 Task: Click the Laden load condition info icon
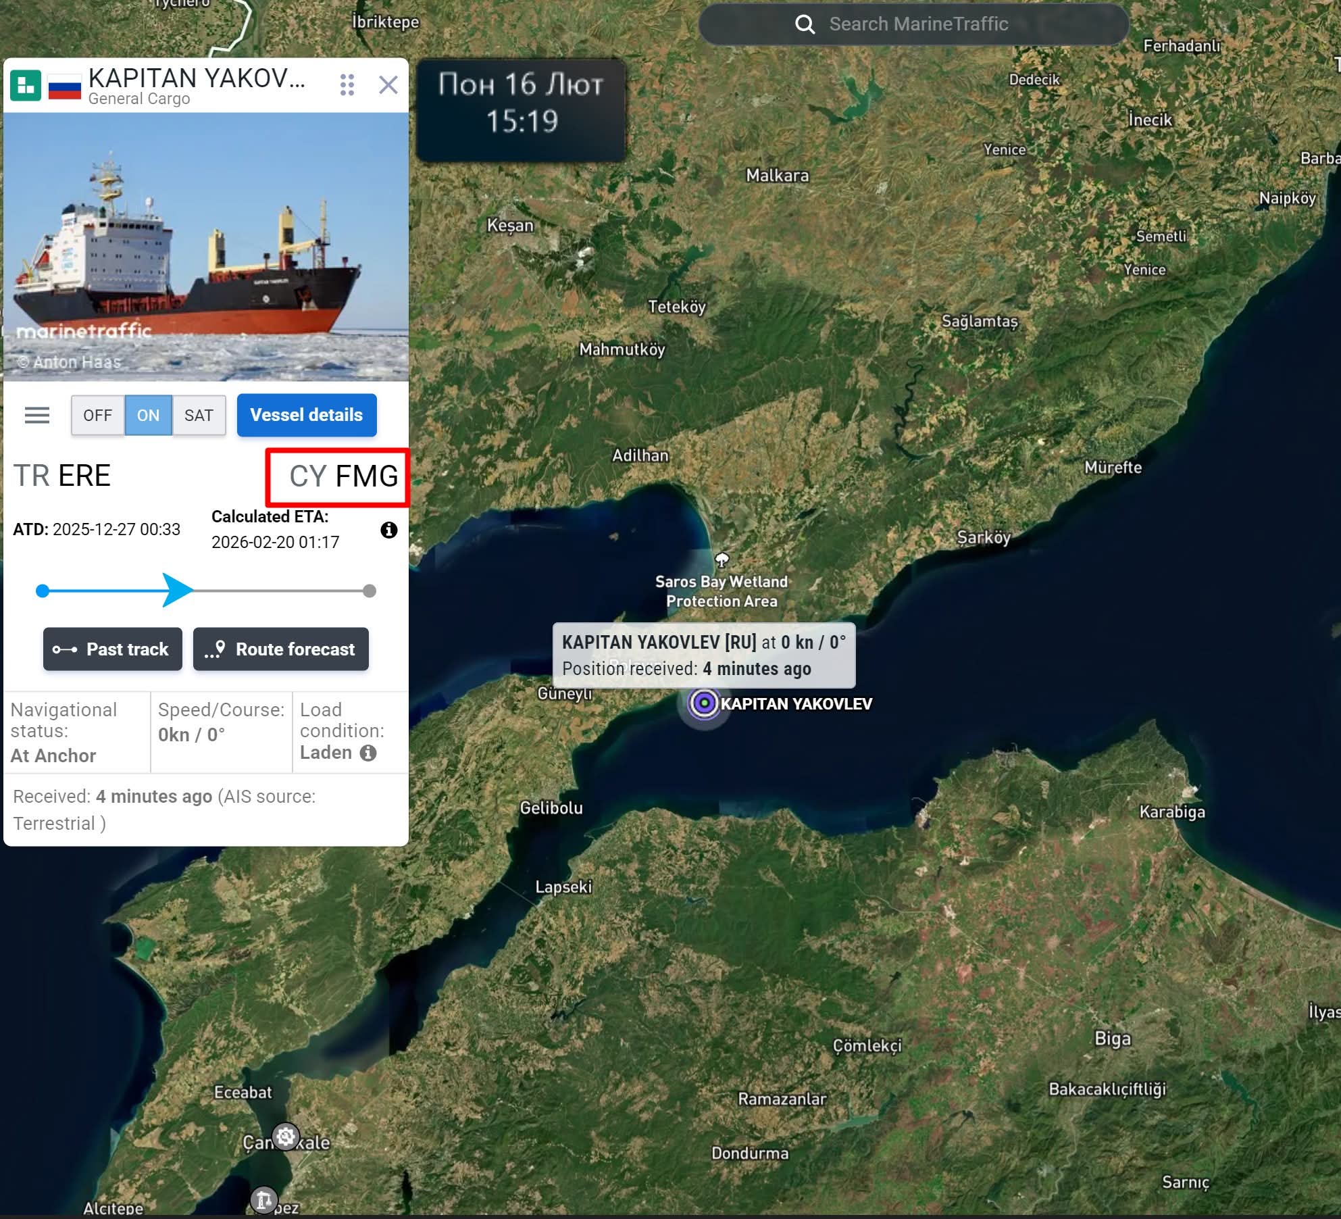pos(368,753)
